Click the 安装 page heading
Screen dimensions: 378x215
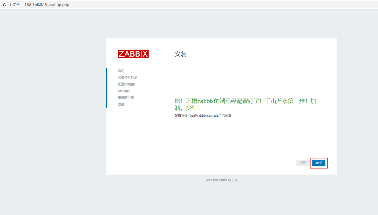[x=180, y=54]
